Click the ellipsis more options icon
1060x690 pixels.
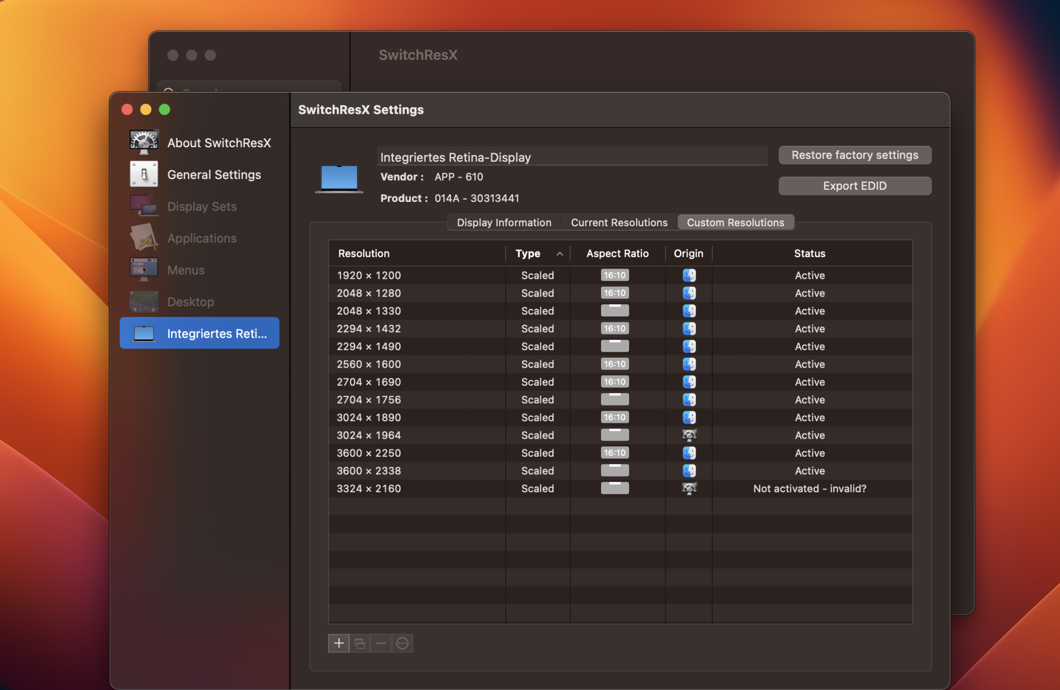pyautogui.click(x=402, y=643)
